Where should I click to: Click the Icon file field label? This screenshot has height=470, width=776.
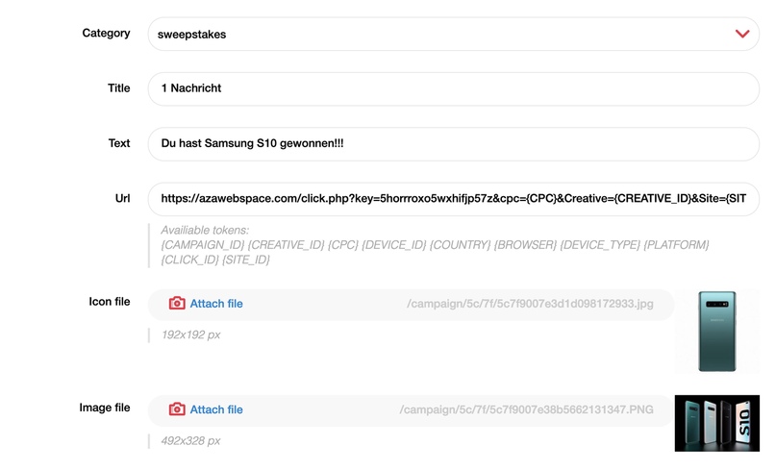click(x=110, y=302)
